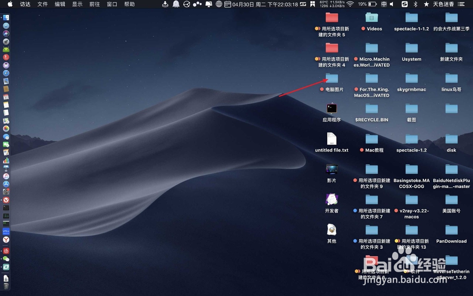The width and height of the screenshot is (473, 296).
Task: Open WeChat from the dock
Action: [6, 259]
